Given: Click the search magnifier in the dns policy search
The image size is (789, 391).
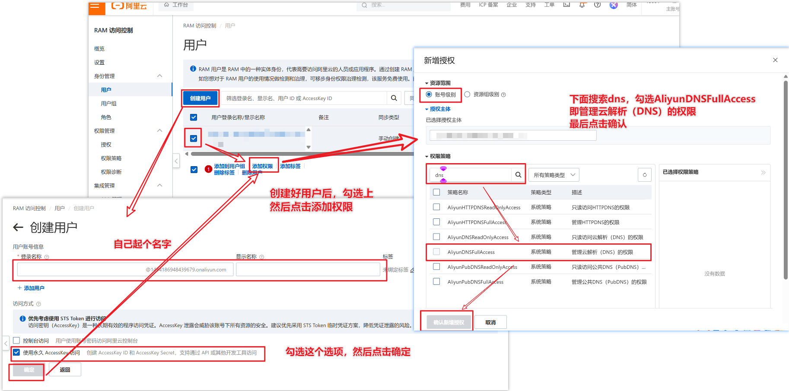Looking at the screenshot, I should pyautogui.click(x=518, y=175).
